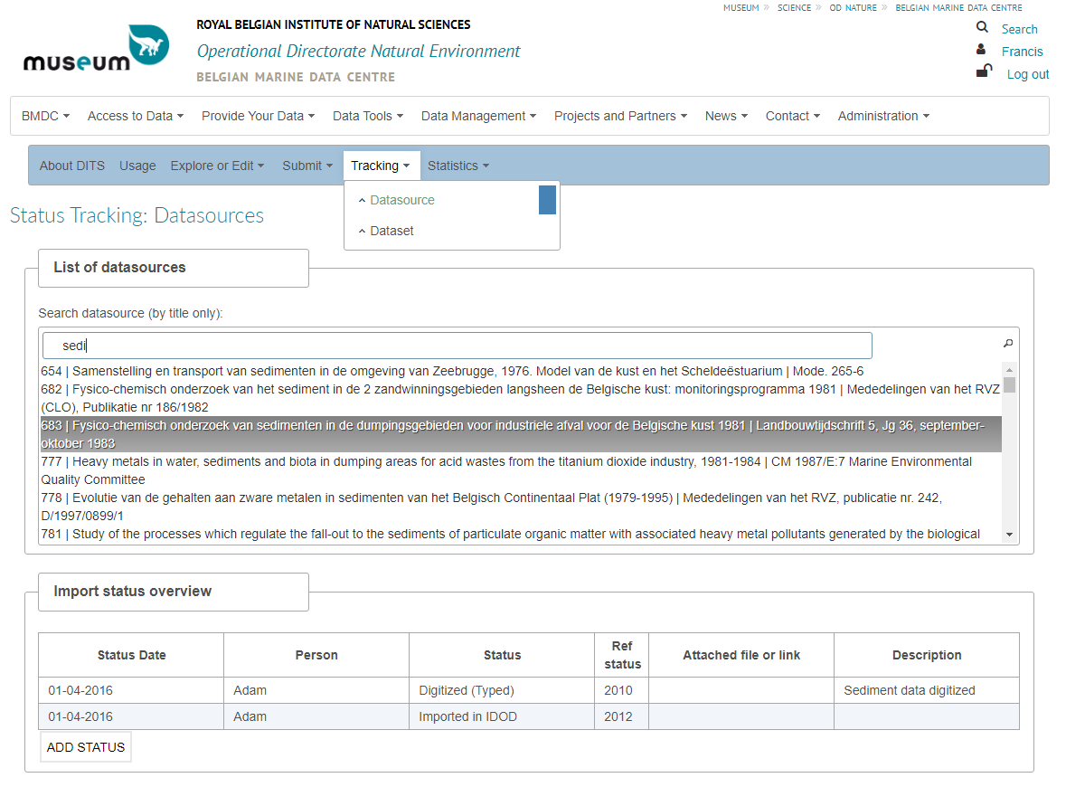This screenshot has height=787, width=1066.
Task: Click the date in the Imported in IDOD row
Action: pos(131,716)
